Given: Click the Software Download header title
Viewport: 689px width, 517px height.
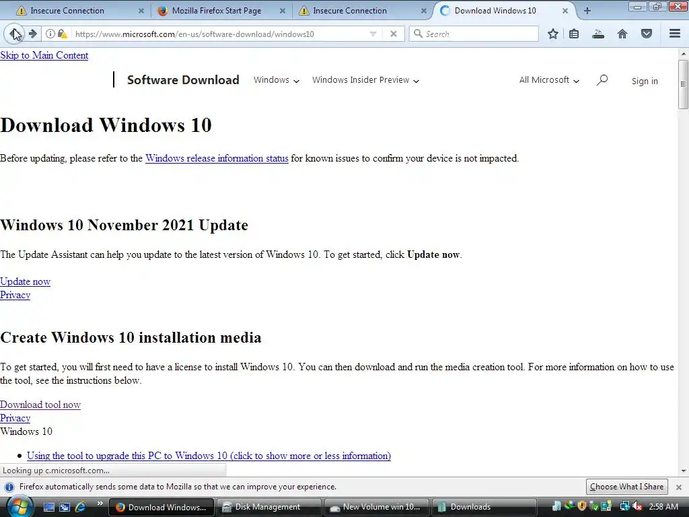Looking at the screenshot, I should point(183,79).
